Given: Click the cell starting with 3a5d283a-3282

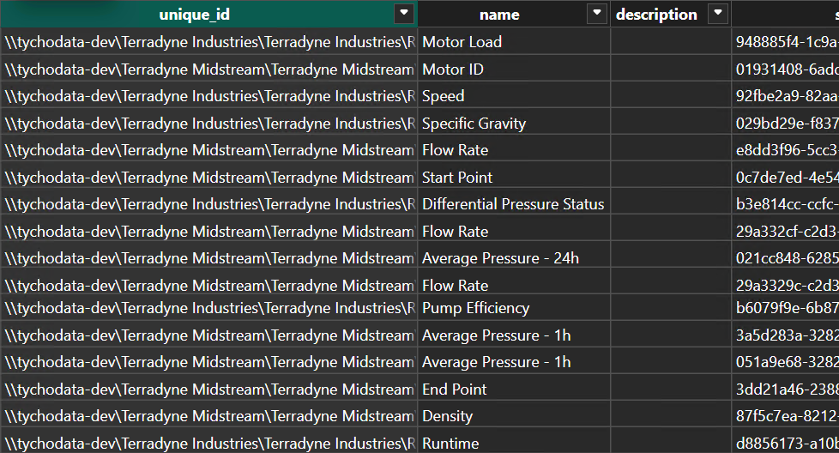Looking at the screenshot, I should (786, 335).
